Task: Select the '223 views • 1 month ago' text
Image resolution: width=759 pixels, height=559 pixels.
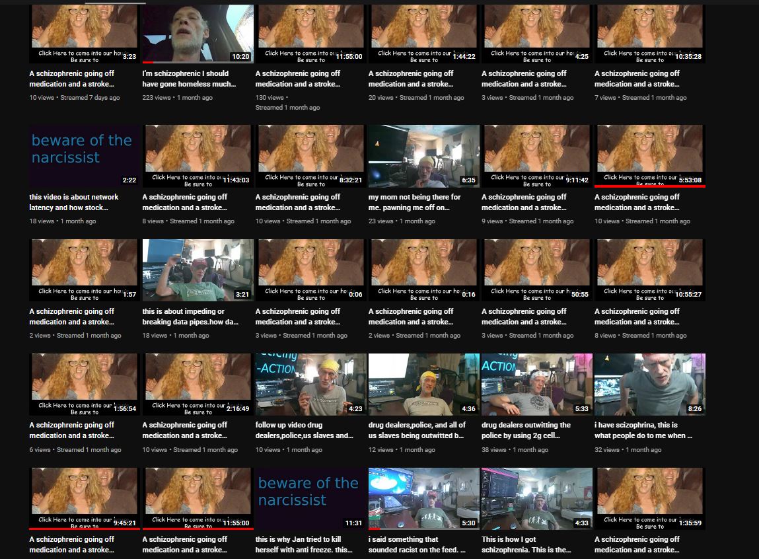Action: coord(177,98)
